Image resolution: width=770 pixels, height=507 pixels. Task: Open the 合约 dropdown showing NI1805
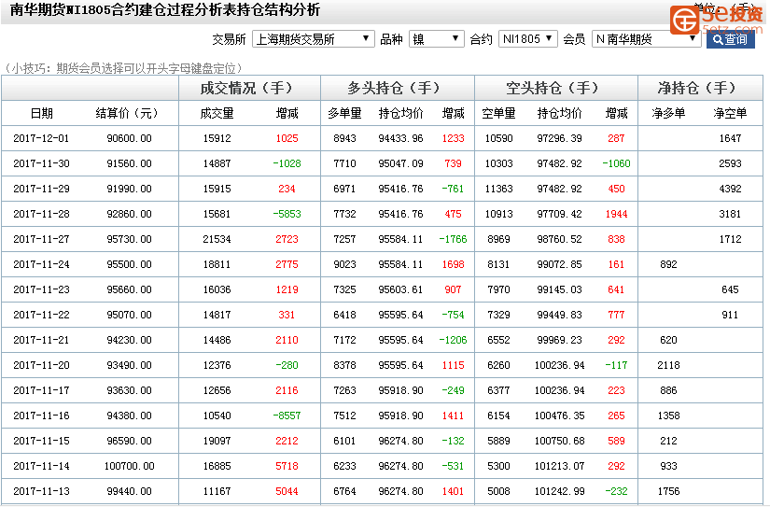click(528, 39)
